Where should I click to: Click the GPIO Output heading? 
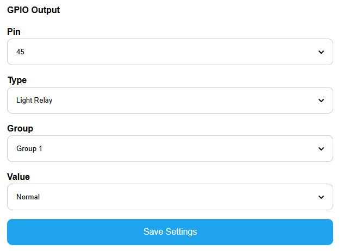34,10
